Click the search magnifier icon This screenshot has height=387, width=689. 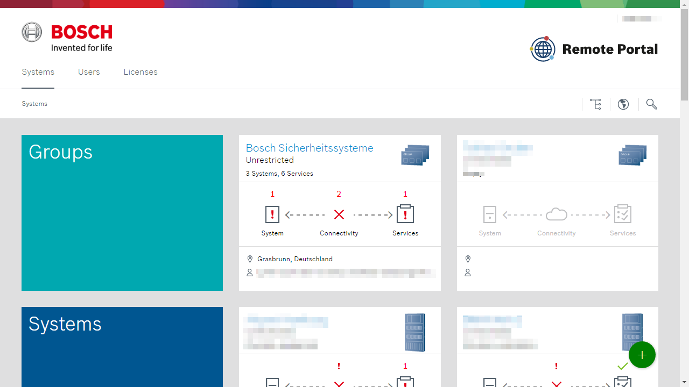(651, 104)
